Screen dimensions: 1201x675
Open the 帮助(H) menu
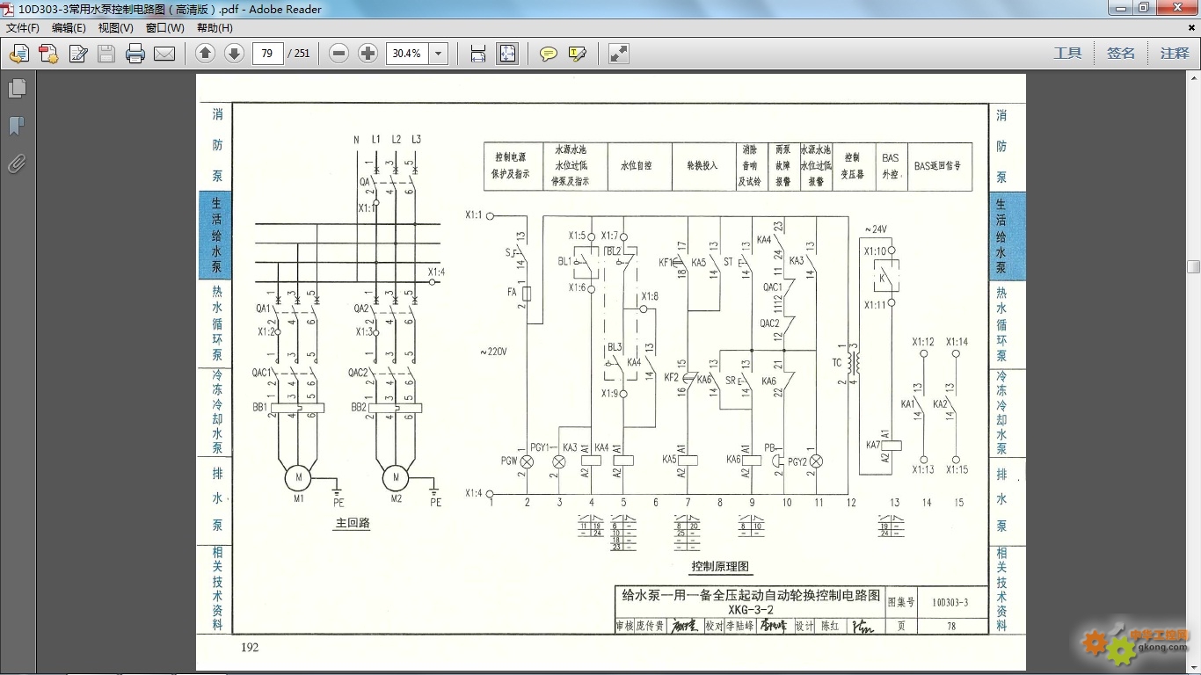[215, 28]
